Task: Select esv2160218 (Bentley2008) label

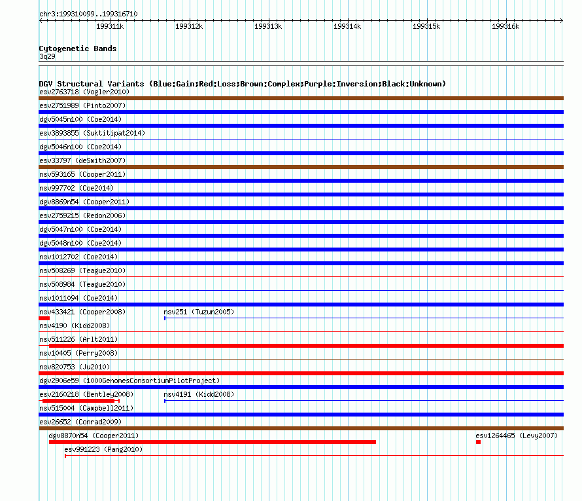Action: (86, 394)
